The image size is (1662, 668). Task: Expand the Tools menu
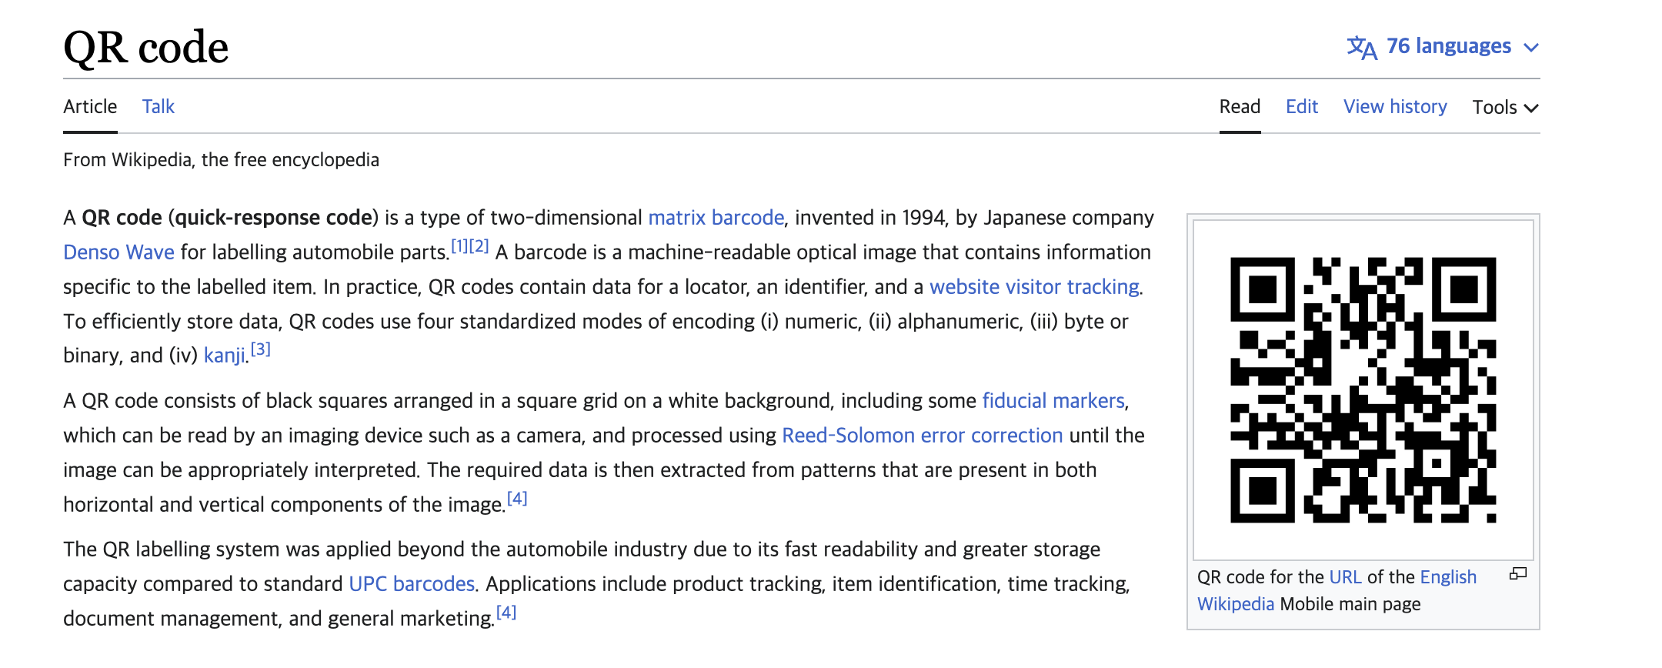[x=1505, y=108]
